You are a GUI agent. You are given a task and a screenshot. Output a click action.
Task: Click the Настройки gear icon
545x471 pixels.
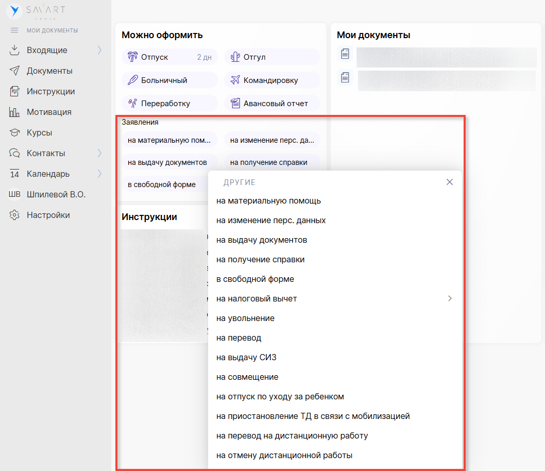pos(14,215)
